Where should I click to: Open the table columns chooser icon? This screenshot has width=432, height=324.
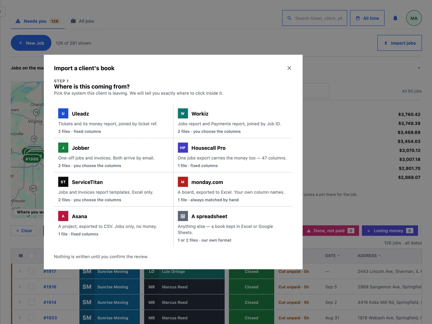[21, 256]
